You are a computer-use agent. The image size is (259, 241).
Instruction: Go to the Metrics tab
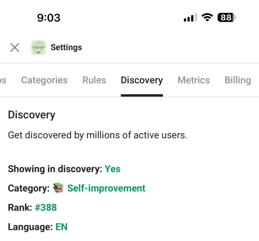pos(194,80)
